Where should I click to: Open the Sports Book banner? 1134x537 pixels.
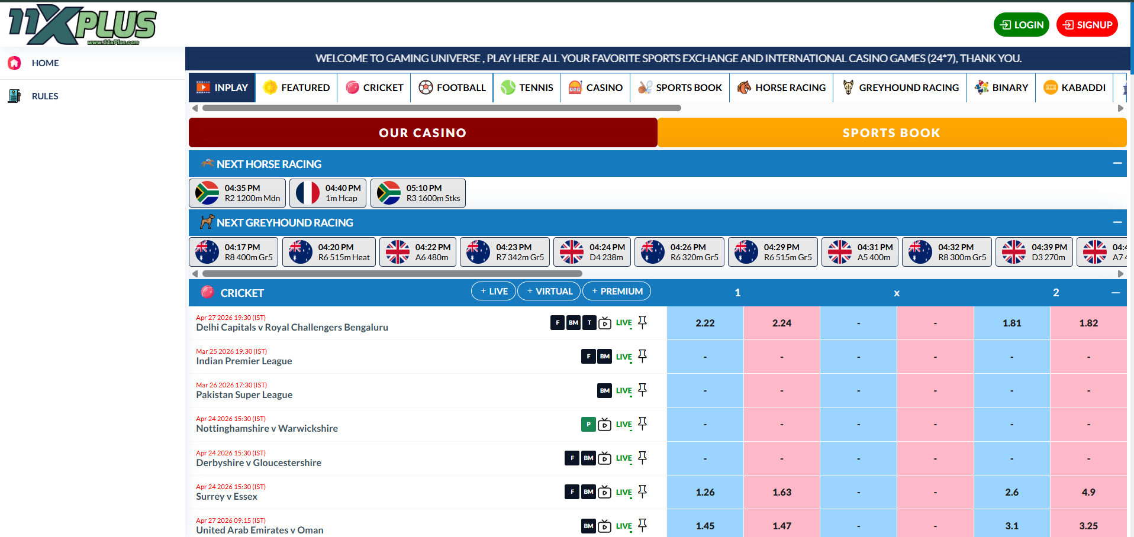point(891,132)
